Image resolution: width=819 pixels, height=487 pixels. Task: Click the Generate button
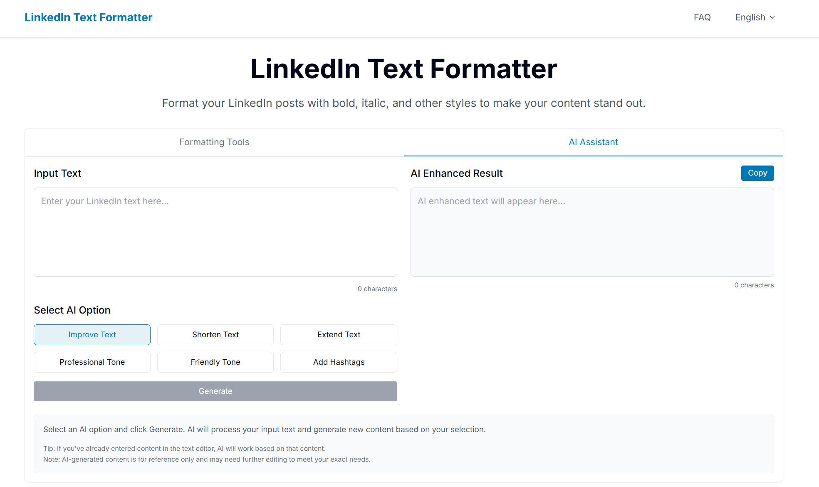(x=215, y=391)
